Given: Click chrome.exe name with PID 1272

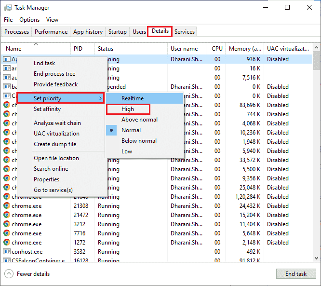Looking at the screenshot, I should click(27, 243).
